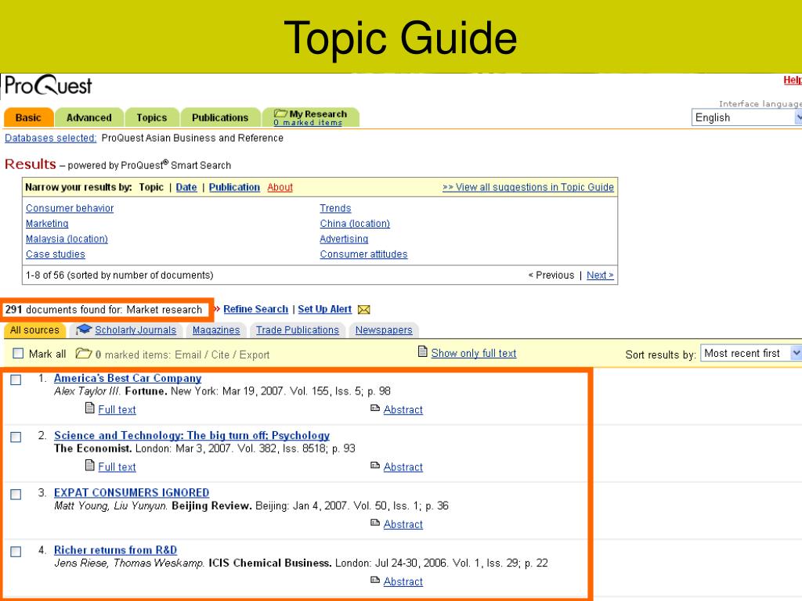View all suggestions in Topic Guide

(x=528, y=187)
